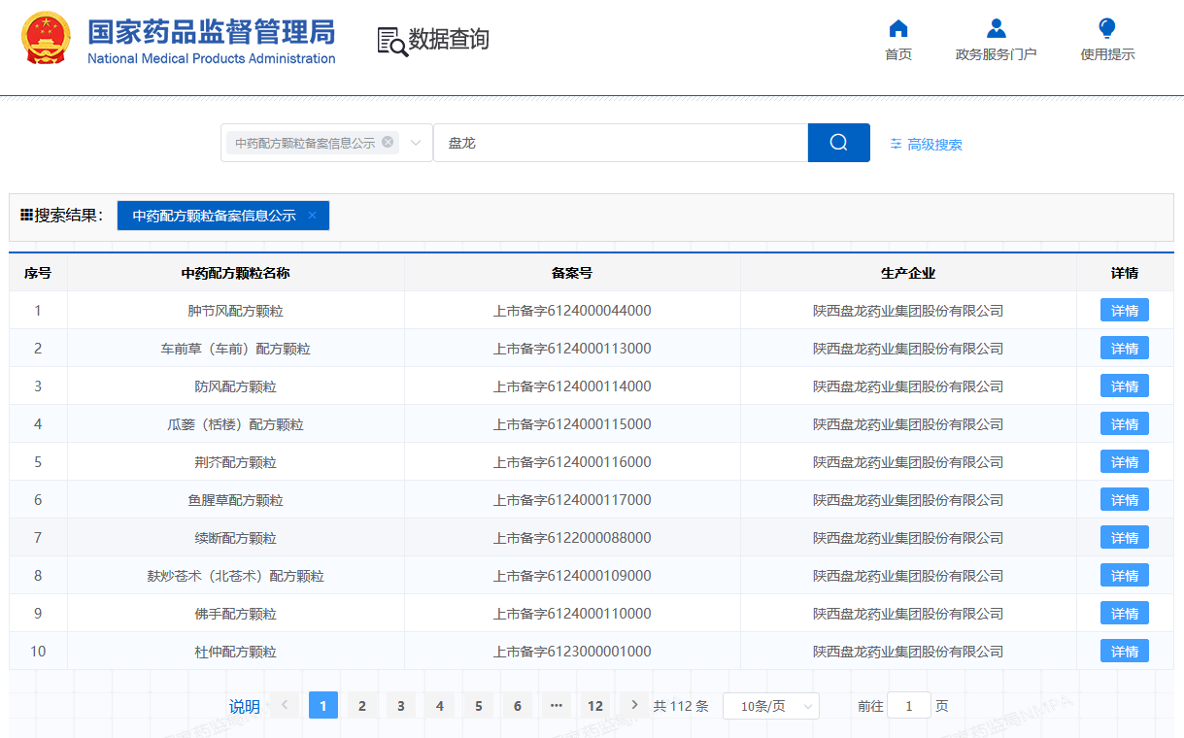Click the 使用提示 lightbulb icon
Image resolution: width=1184 pixels, height=738 pixels.
pyautogui.click(x=1107, y=29)
